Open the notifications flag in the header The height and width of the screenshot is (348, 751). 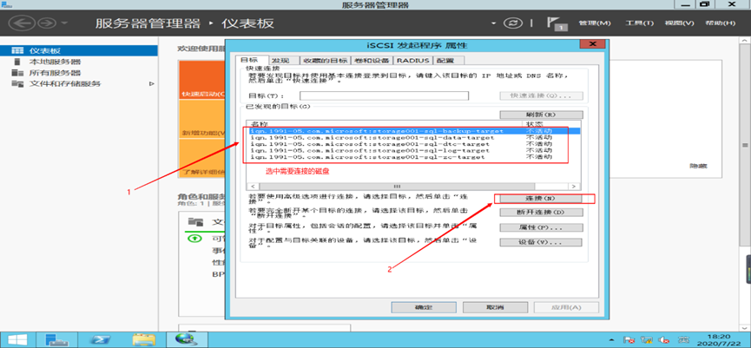pos(556,24)
